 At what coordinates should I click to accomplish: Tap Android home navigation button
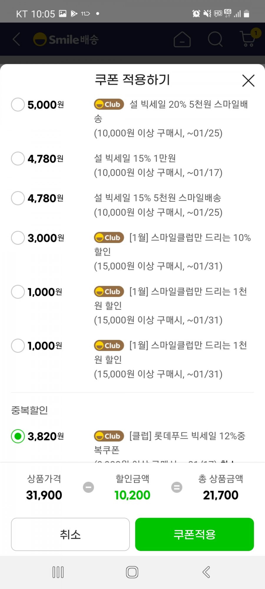pos(132,572)
